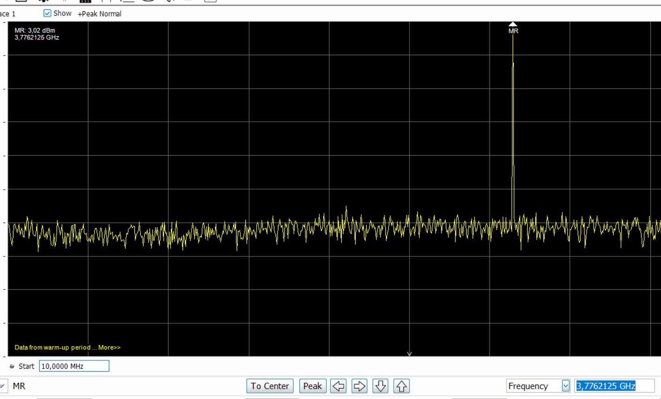Click the next lower peak down arrow
The width and height of the screenshot is (661, 399).
(381, 386)
